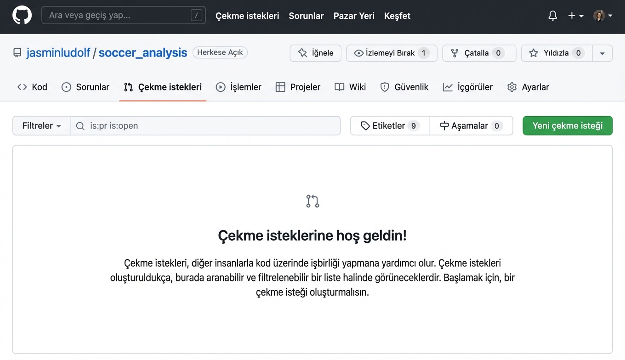Select the Kod tab icon
The height and width of the screenshot is (360, 625).
(22, 87)
